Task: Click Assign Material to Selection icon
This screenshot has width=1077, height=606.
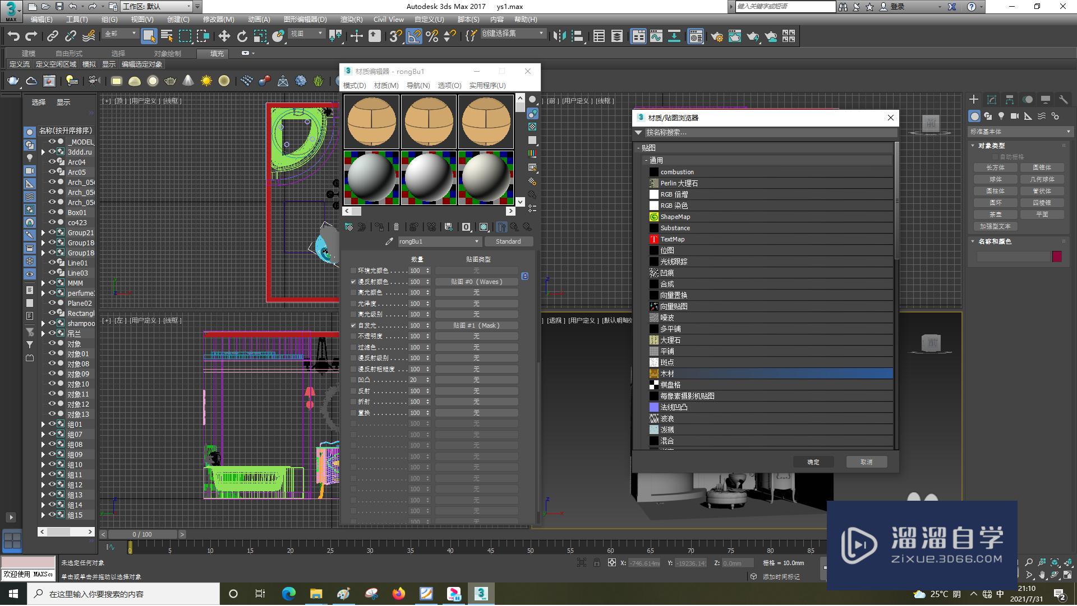Action: point(379,227)
